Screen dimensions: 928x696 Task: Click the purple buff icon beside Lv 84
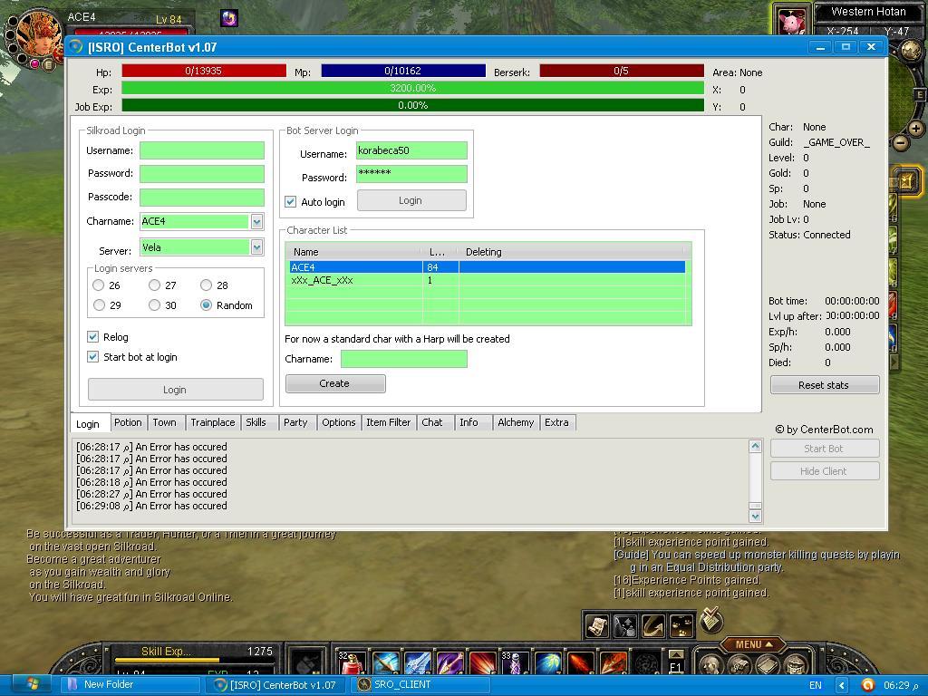coord(229,18)
